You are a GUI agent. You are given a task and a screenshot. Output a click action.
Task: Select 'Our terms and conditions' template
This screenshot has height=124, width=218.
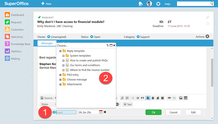85,65
